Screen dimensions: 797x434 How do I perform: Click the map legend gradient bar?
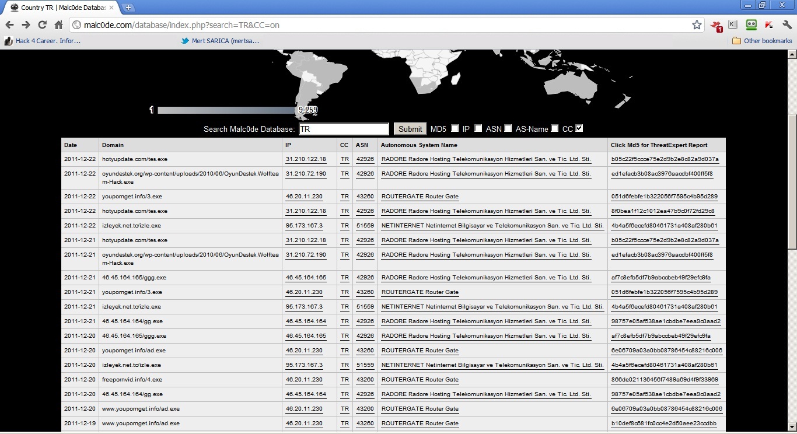(x=226, y=110)
